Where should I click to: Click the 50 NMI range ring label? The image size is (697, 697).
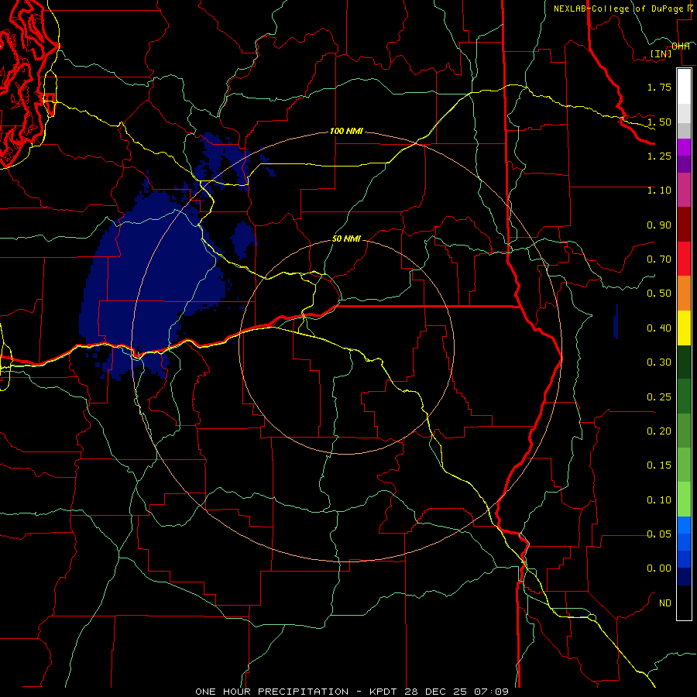[346, 239]
